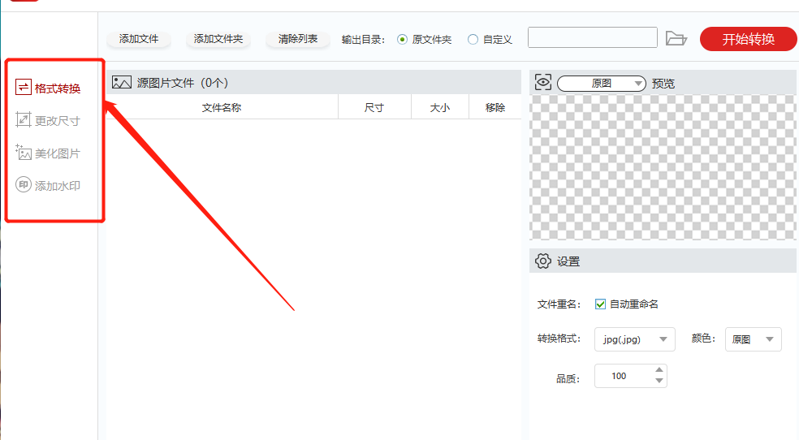Click the source image files picture icon
The width and height of the screenshot is (799, 440).
click(x=122, y=83)
